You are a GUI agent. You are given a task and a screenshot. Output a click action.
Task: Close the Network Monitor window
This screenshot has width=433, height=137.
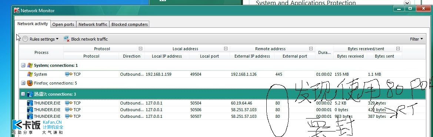(x=424, y=9)
